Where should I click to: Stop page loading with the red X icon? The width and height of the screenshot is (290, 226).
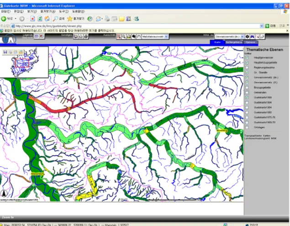(32, 19)
